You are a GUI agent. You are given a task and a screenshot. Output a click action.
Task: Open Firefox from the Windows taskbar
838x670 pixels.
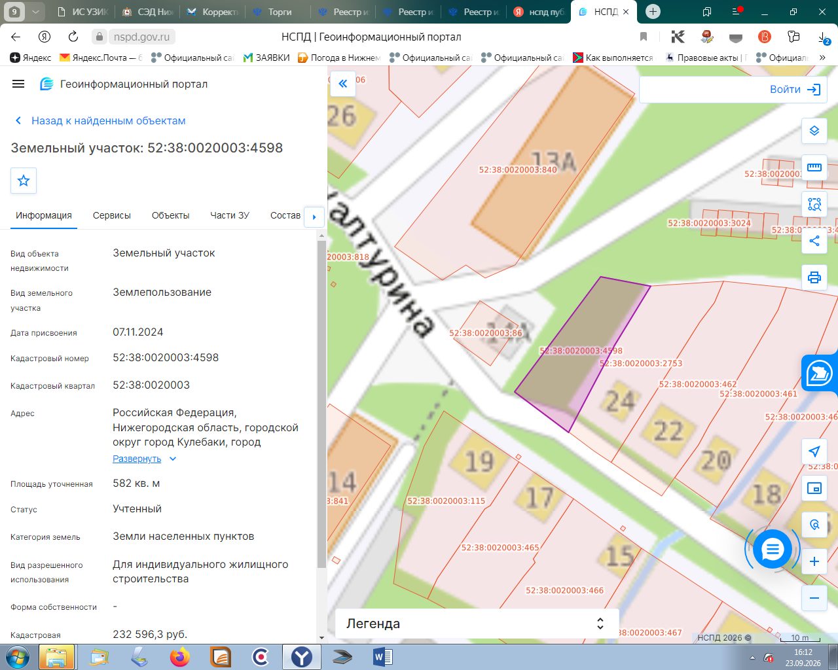pos(179,657)
